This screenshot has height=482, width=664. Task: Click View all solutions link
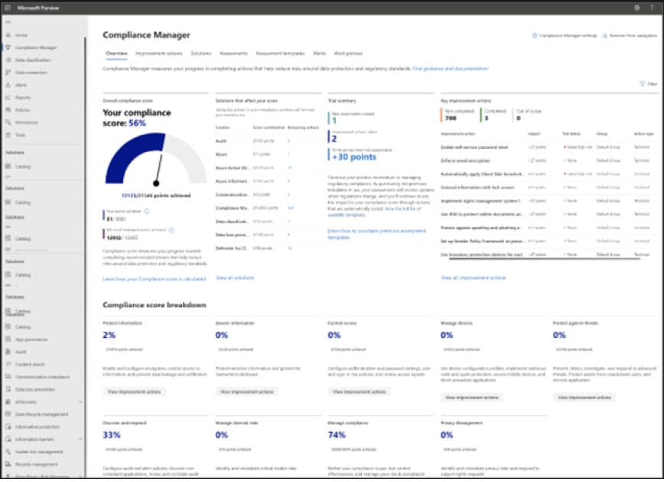235,278
